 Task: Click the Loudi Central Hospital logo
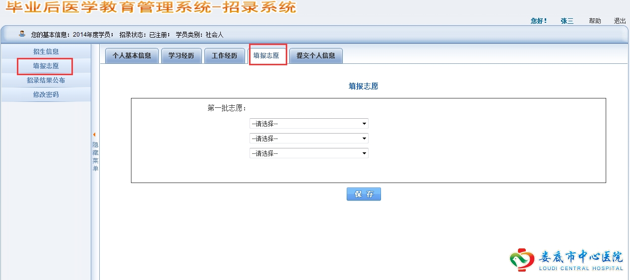(x=566, y=260)
